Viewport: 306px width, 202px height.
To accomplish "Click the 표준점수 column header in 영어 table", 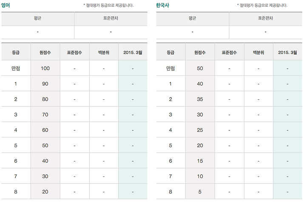I will coord(74,52).
